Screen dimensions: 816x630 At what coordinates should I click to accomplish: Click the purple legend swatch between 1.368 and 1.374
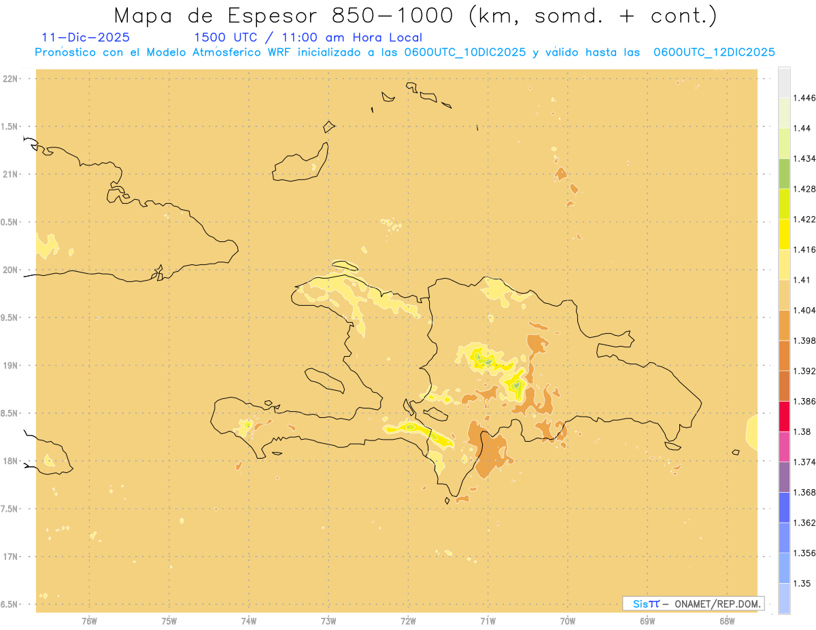coord(784,476)
